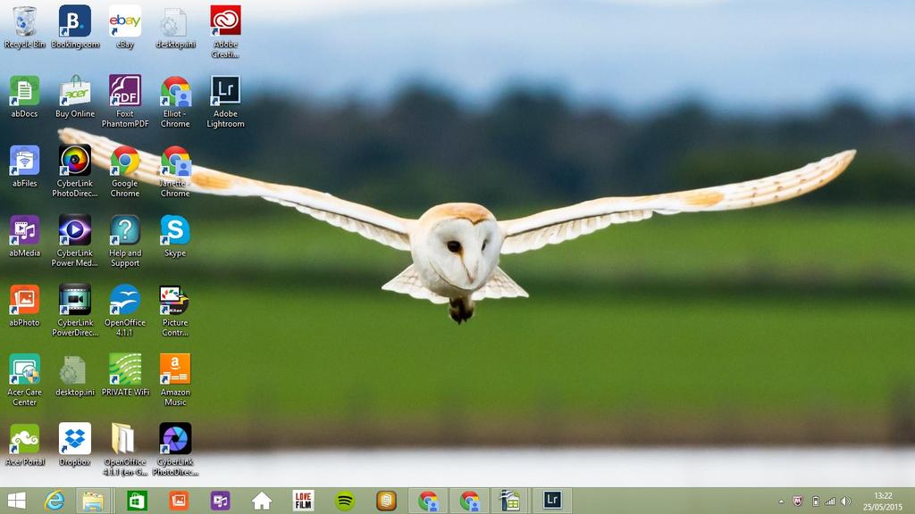Click the Windows Start button
The image size is (915, 514).
tap(16, 501)
